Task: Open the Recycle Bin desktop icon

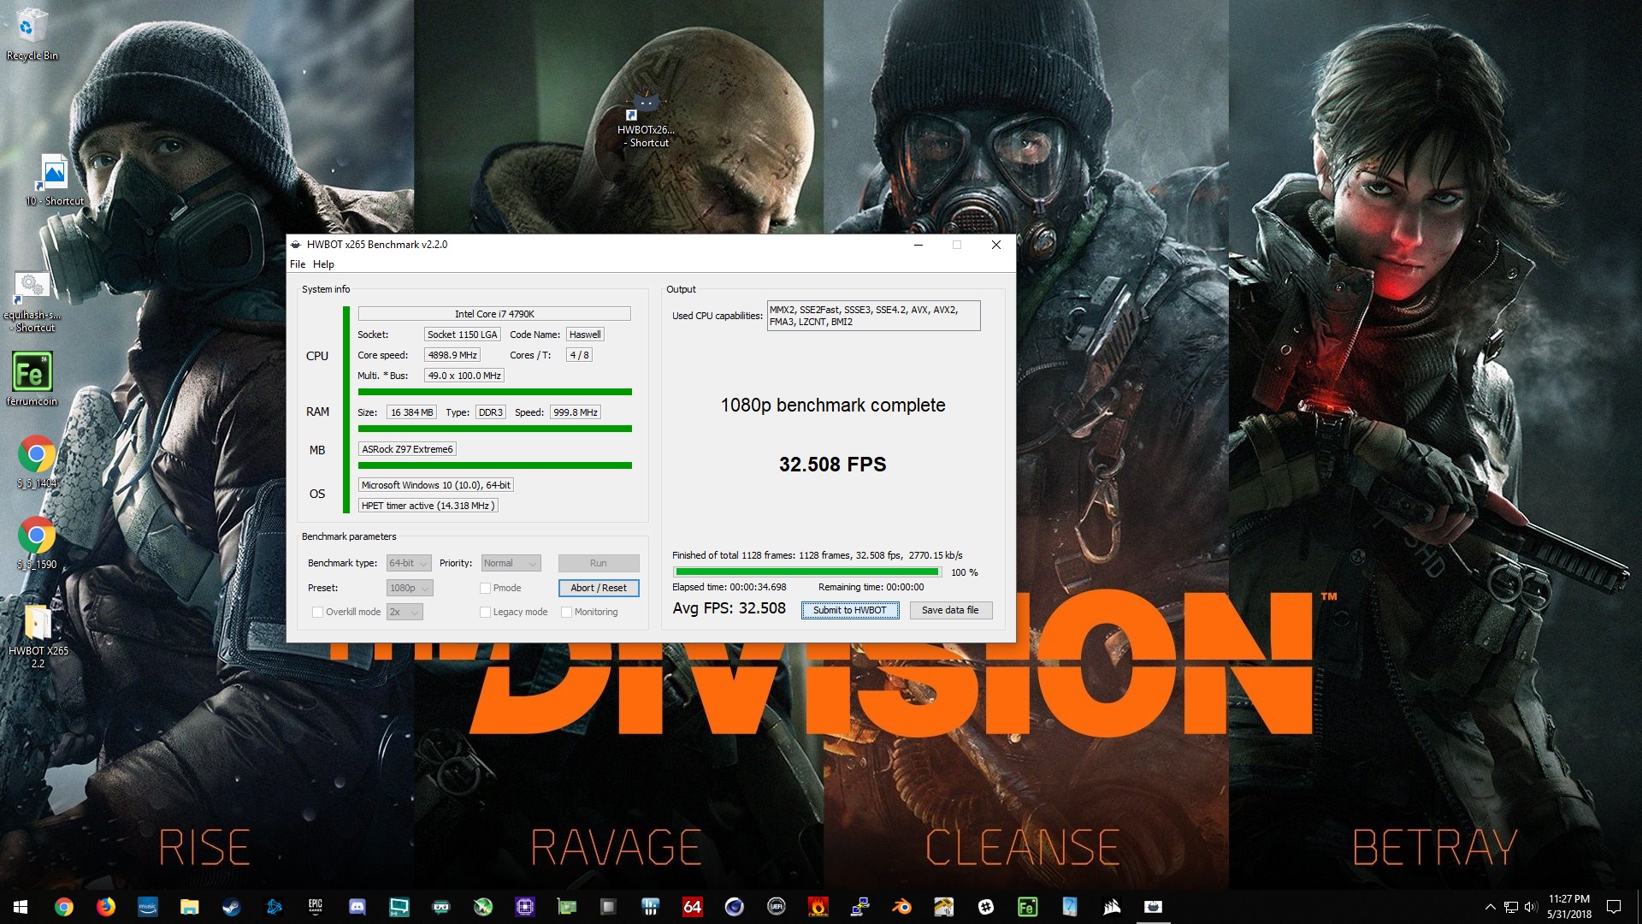Action: 32,34
